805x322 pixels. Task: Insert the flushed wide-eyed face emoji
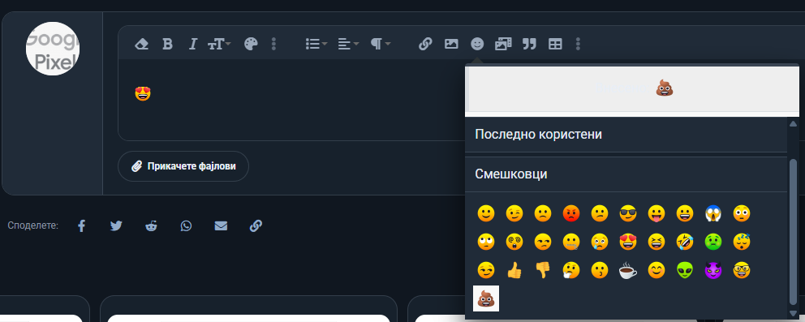tap(742, 213)
